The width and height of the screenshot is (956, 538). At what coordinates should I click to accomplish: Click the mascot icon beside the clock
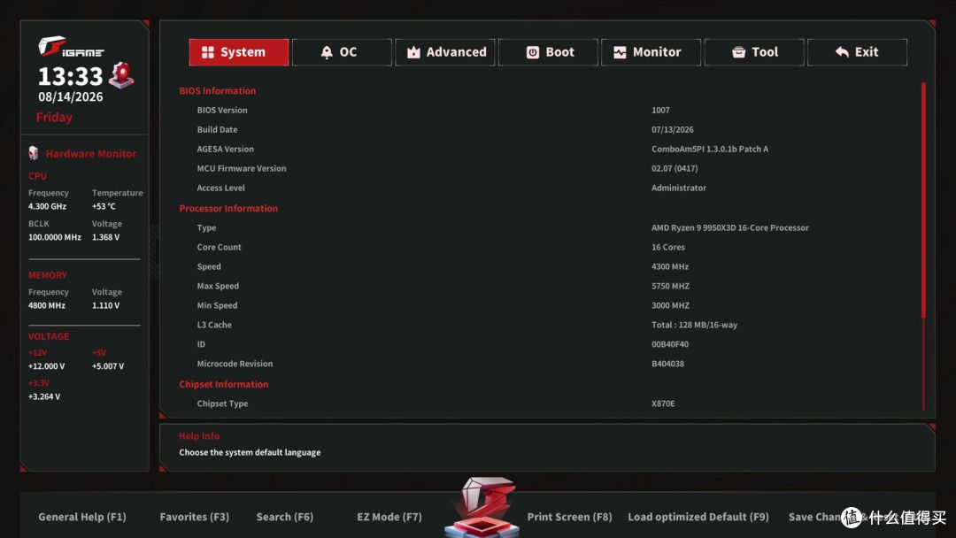pyautogui.click(x=121, y=75)
